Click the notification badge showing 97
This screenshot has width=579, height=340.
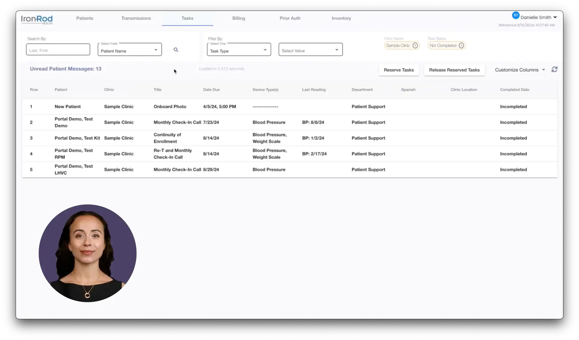pyautogui.click(x=515, y=15)
